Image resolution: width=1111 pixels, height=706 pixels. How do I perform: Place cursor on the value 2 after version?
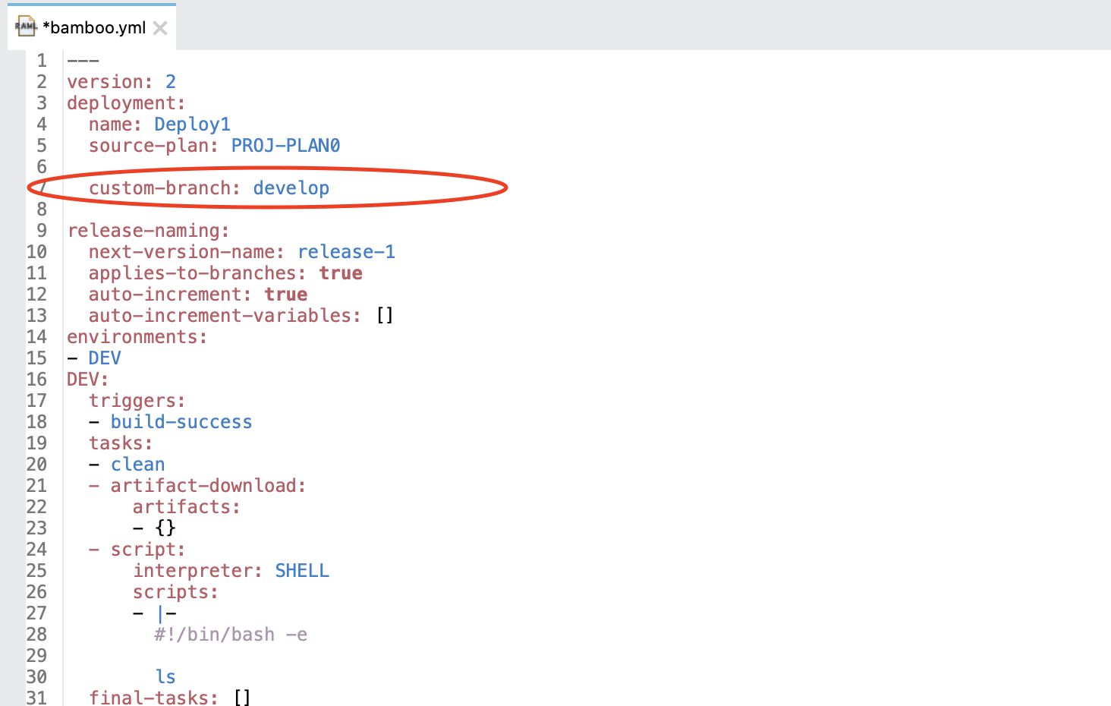click(171, 82)
